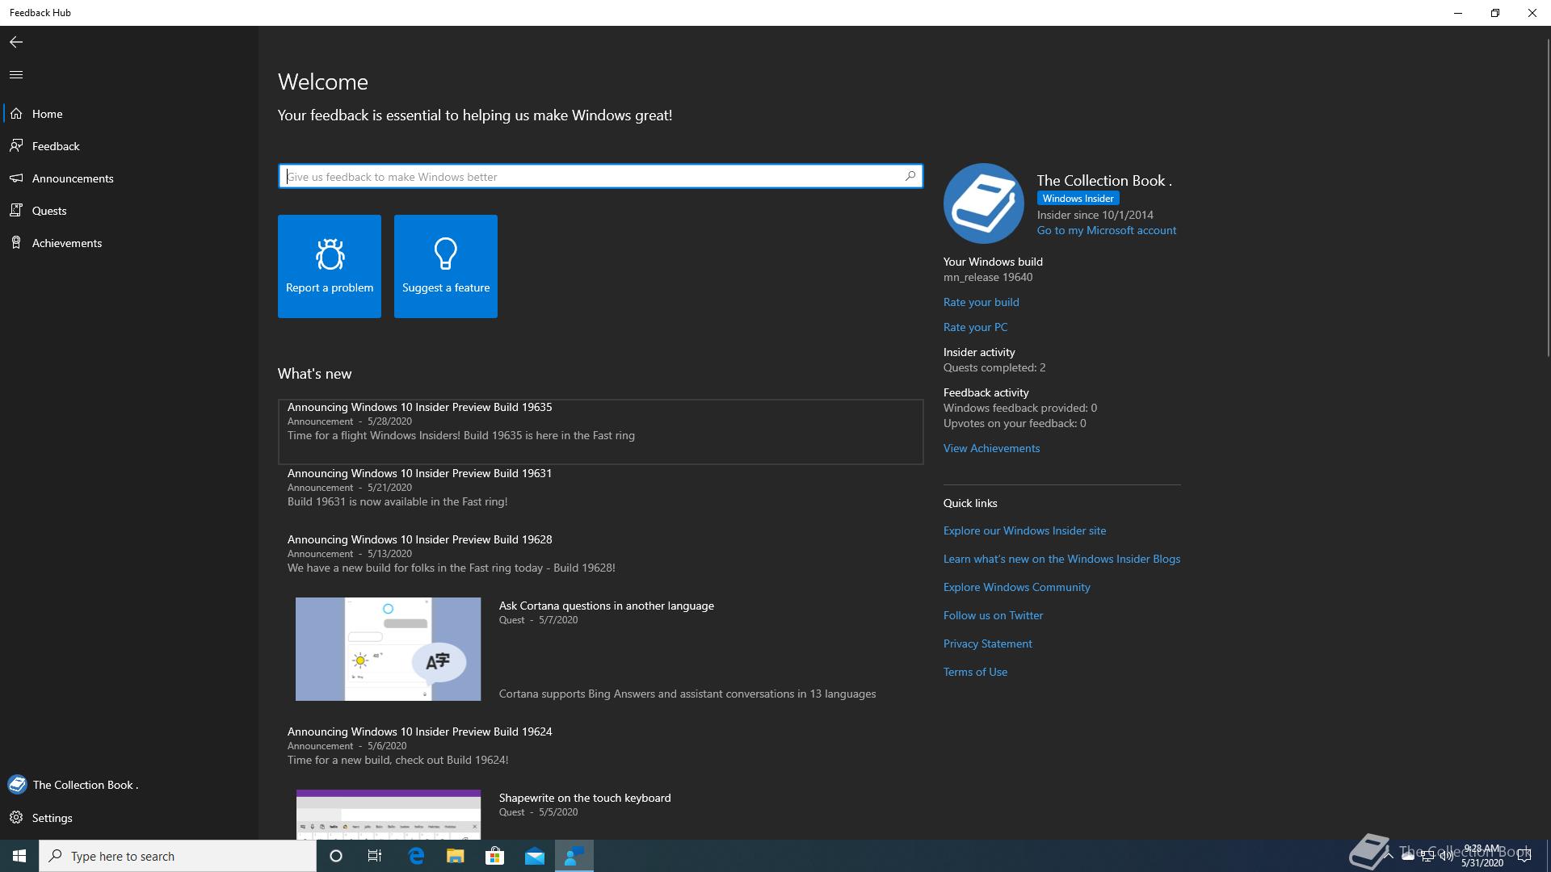Open Quests in the sidebar

coord(129,211)
